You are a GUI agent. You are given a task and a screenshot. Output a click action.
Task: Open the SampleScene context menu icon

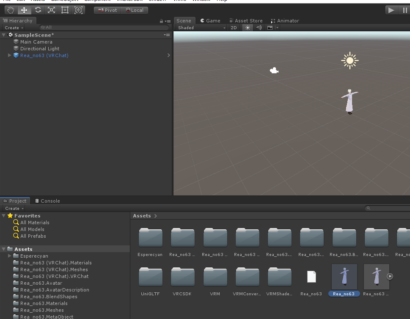[167, 35]
